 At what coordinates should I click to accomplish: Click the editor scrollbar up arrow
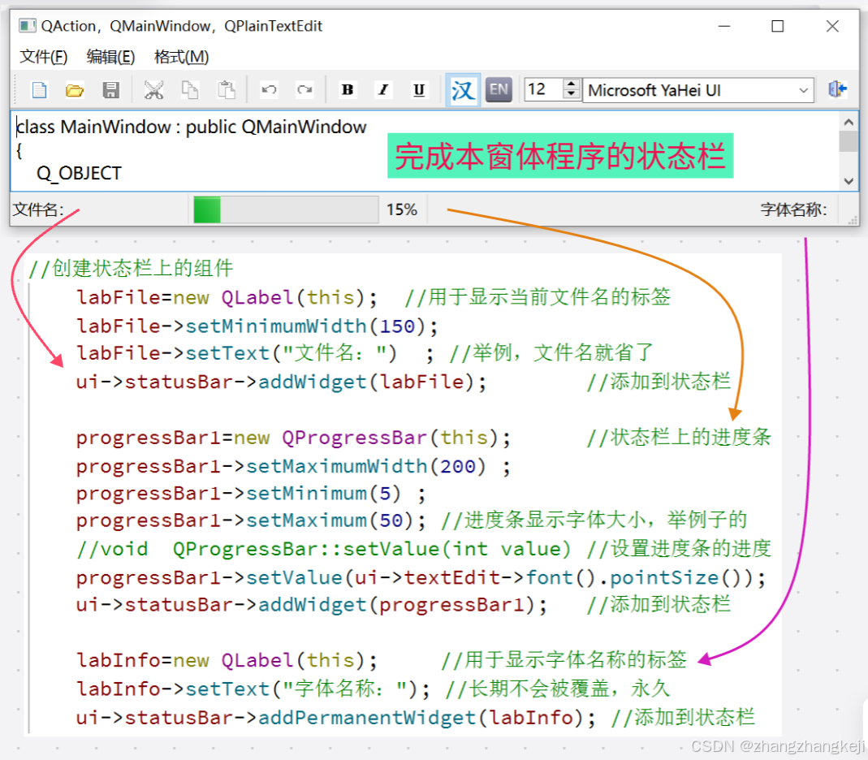click(849, 122)
